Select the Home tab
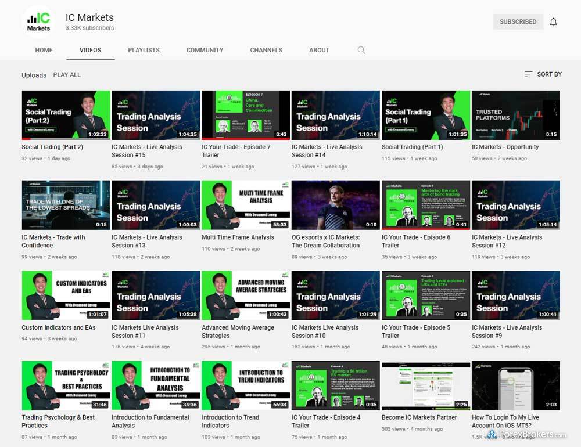This screenshot has width=581, height=447. 44,50
